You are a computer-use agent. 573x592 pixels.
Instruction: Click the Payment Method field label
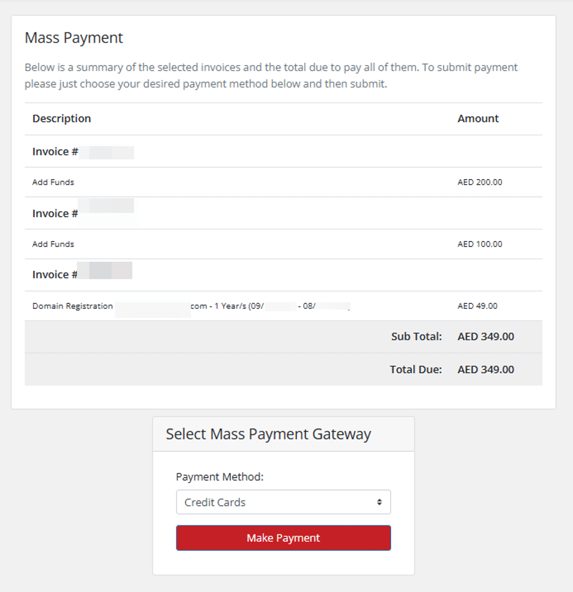pos(219,477)
